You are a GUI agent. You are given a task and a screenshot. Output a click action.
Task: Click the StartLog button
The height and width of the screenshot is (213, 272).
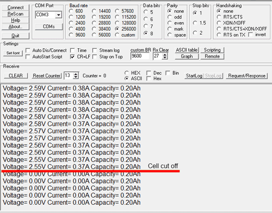194,76
